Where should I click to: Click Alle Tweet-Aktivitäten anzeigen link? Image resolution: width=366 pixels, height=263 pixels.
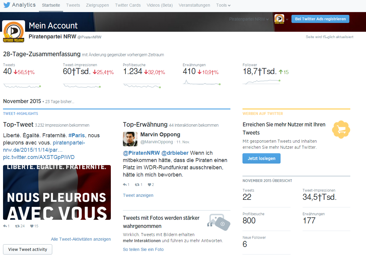pos(81,239)
